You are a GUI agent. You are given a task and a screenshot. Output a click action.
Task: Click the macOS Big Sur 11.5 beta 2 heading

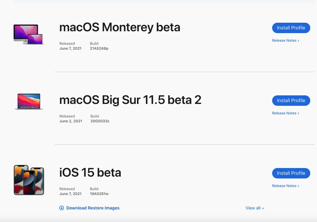(x=131, y=100)
